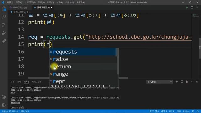Open the Explorer view in the activity bar
This screenshot has height=113, width=201.
pyautogui.click(x=4, y=9)
